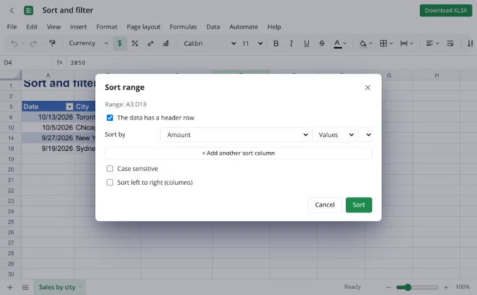The height and width of the screenshot is (295, 477).
Task: Enable the Case sensitive checkbox
Action: click(x=110, y=168)
